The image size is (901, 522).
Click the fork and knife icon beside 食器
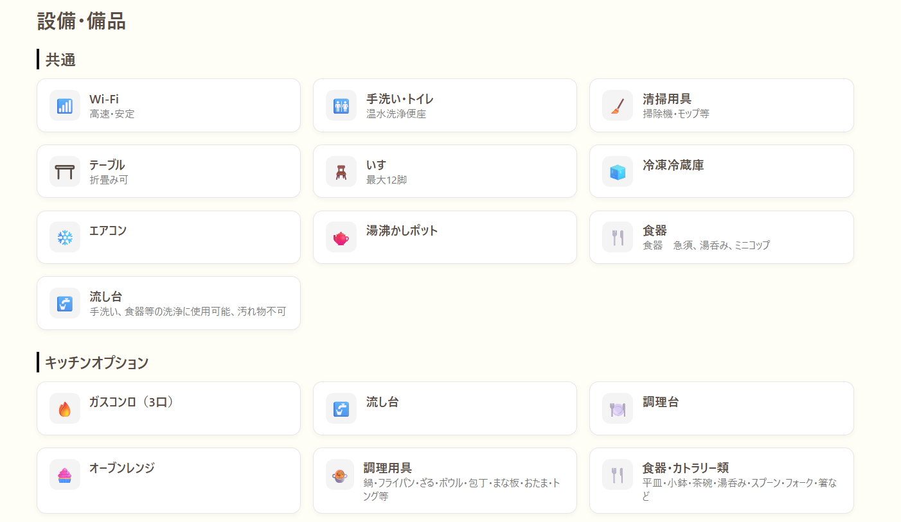coord(618,238)
